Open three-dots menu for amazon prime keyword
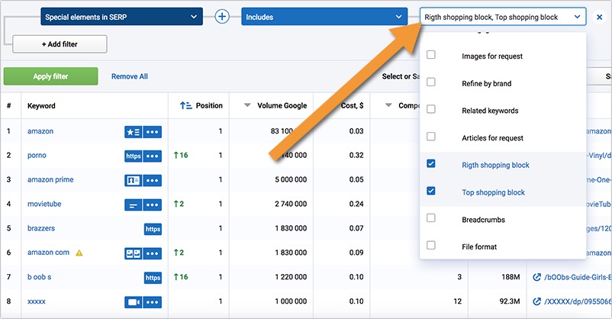Viewport: 612px width, 319px height. click(x=153, y=180)
